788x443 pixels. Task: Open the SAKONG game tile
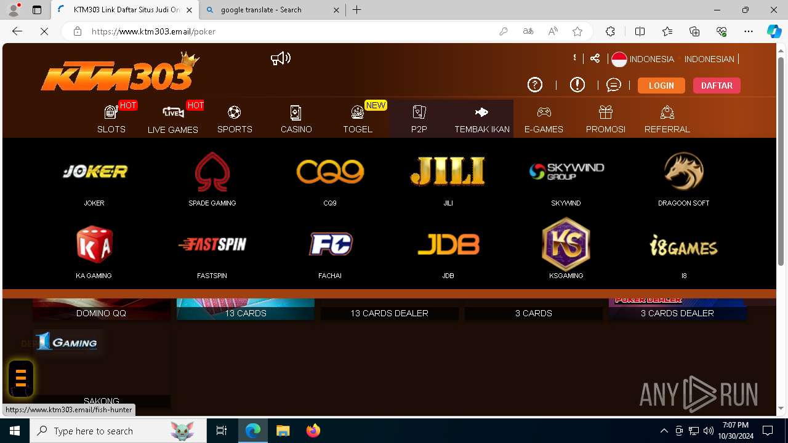tap(102, 369)
